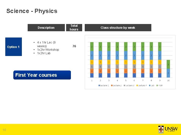Click the slide number 10
The width and height of the screenshot is (181, 135).
(x=4, y=130)
